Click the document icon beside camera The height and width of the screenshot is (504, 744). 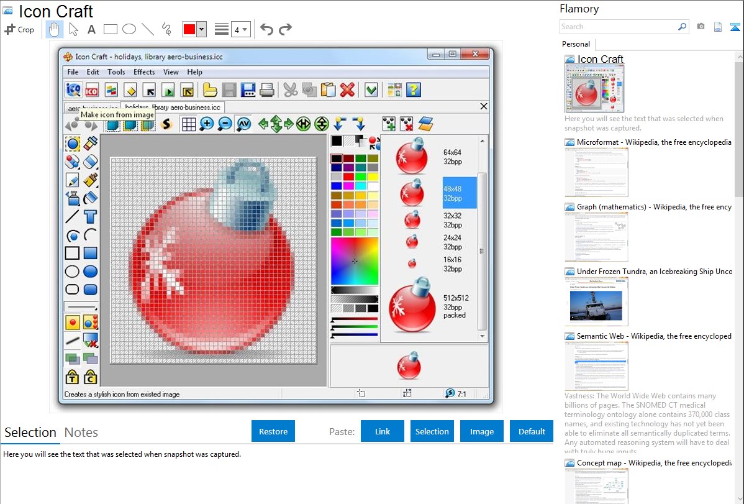pyautogui.click(x=718, y=27)
